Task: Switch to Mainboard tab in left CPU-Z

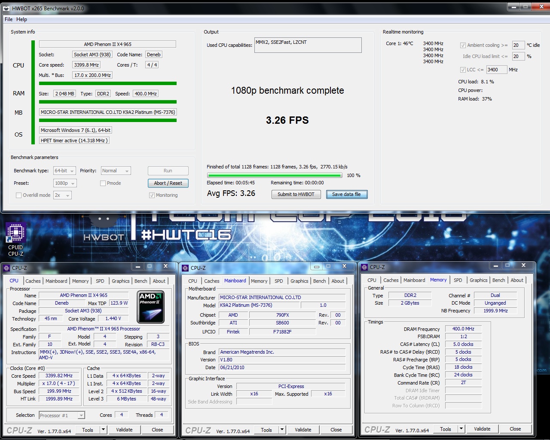Action: 56,281
